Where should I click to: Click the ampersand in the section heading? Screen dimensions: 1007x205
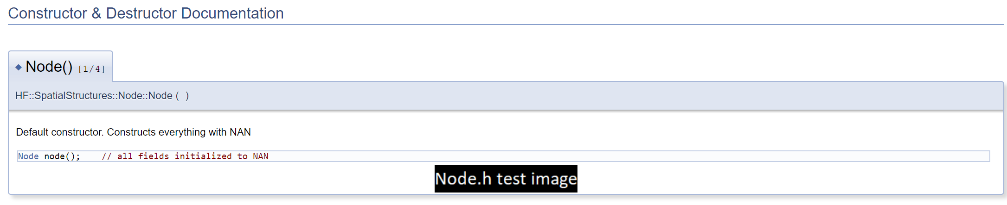point(96,13)
